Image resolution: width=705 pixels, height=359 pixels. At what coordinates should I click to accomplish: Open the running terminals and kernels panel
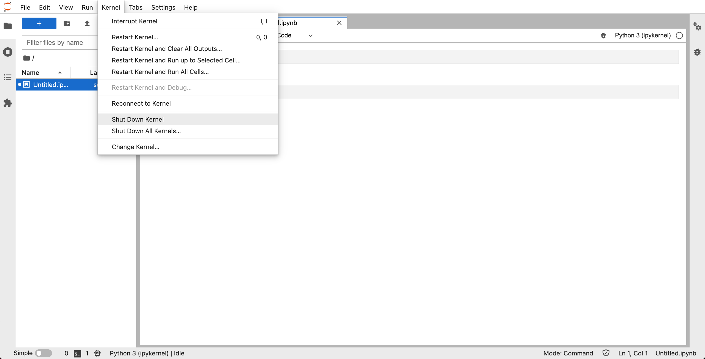tap(7, 52)
